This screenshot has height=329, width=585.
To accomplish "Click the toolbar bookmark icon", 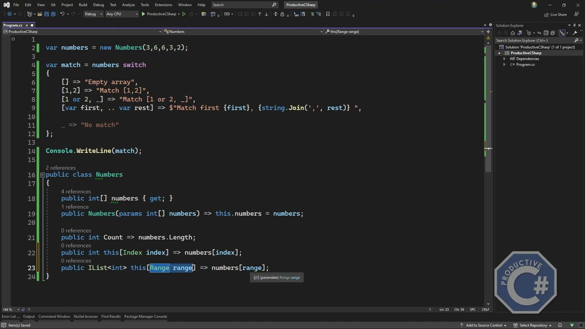I will [x=328, y=14].
